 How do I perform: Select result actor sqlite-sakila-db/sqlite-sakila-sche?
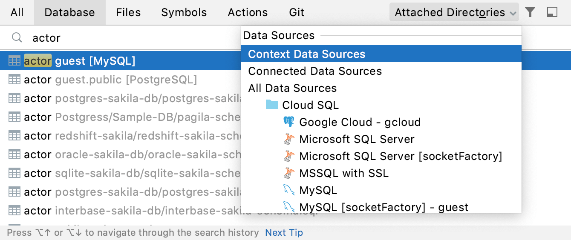pyautogui.click(x=121, y=173)
